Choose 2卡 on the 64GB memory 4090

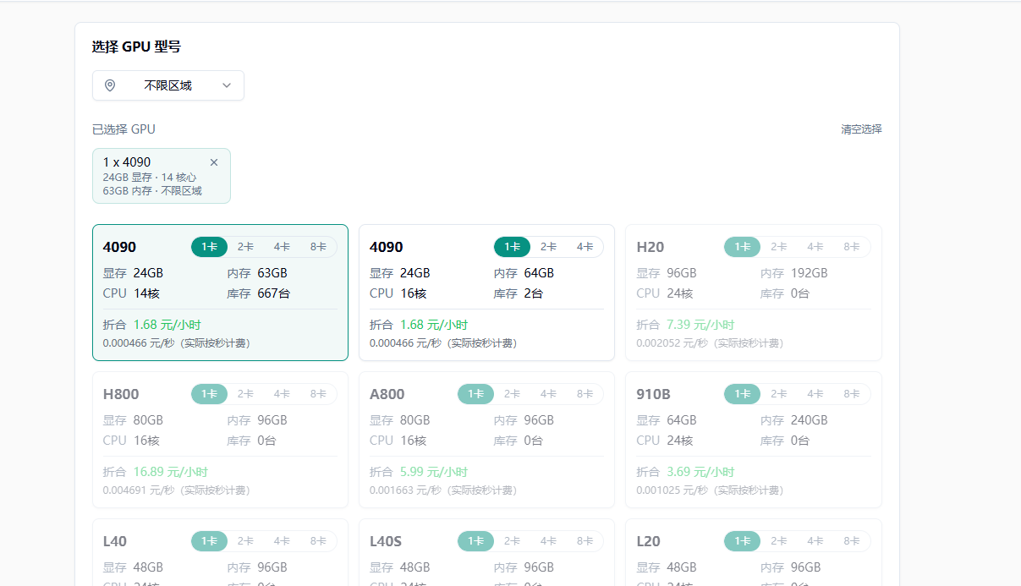click(x=548, y=247)
